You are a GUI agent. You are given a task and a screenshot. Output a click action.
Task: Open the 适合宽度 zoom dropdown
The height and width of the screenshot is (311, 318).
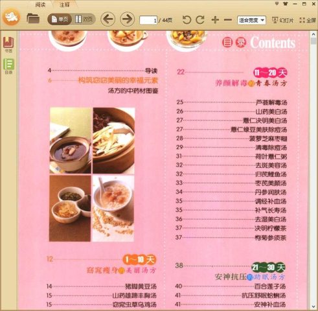pyautogui.click(x=251, y=20)
